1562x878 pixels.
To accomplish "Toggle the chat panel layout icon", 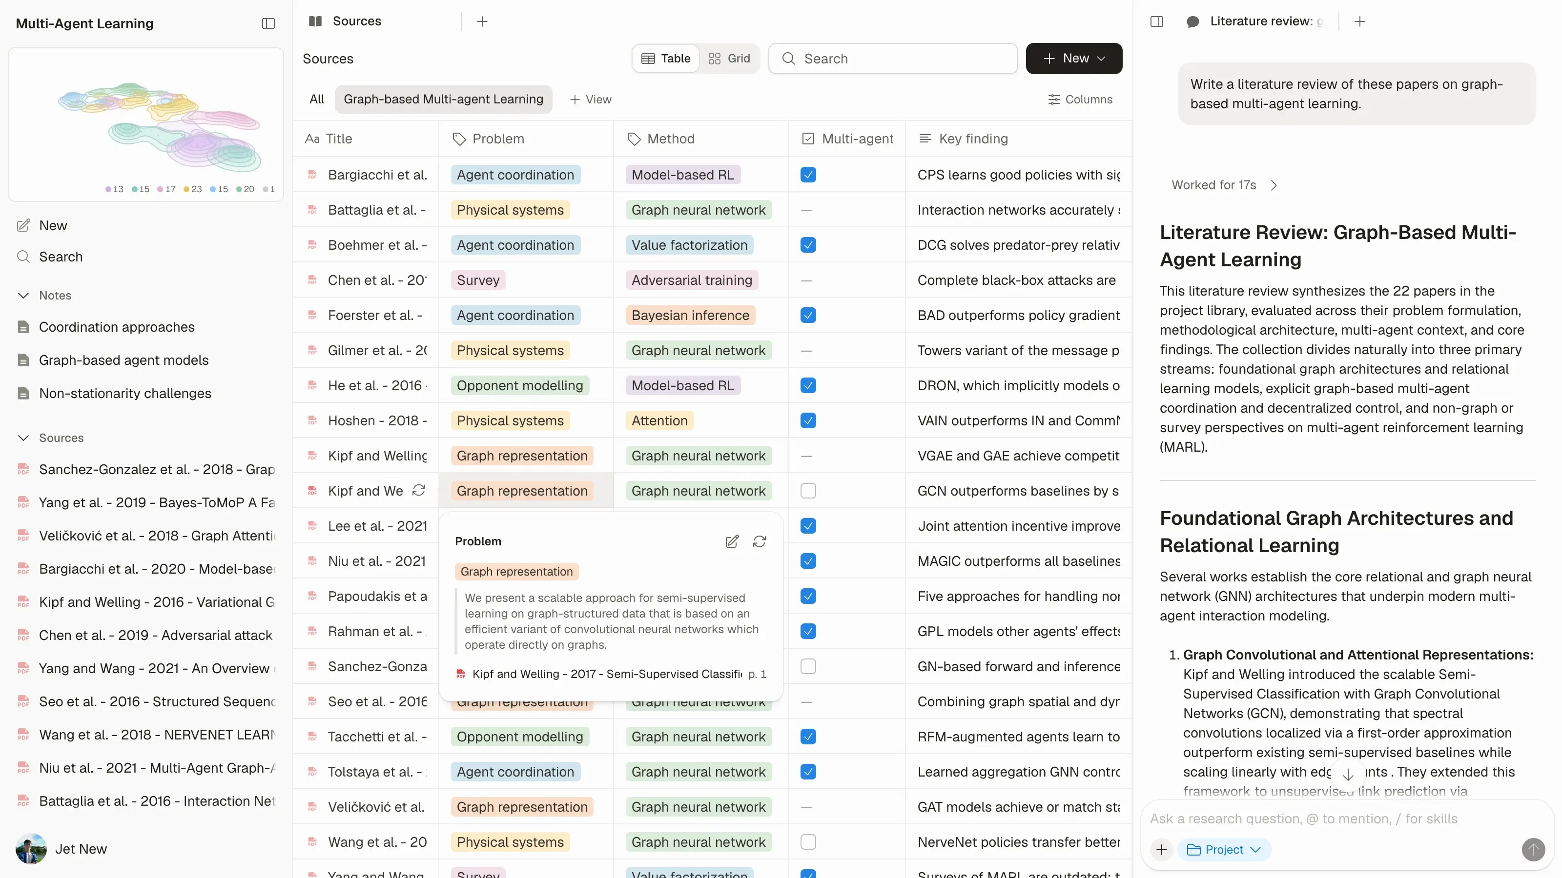I will pyautogui.click(x=1156, y=21).
